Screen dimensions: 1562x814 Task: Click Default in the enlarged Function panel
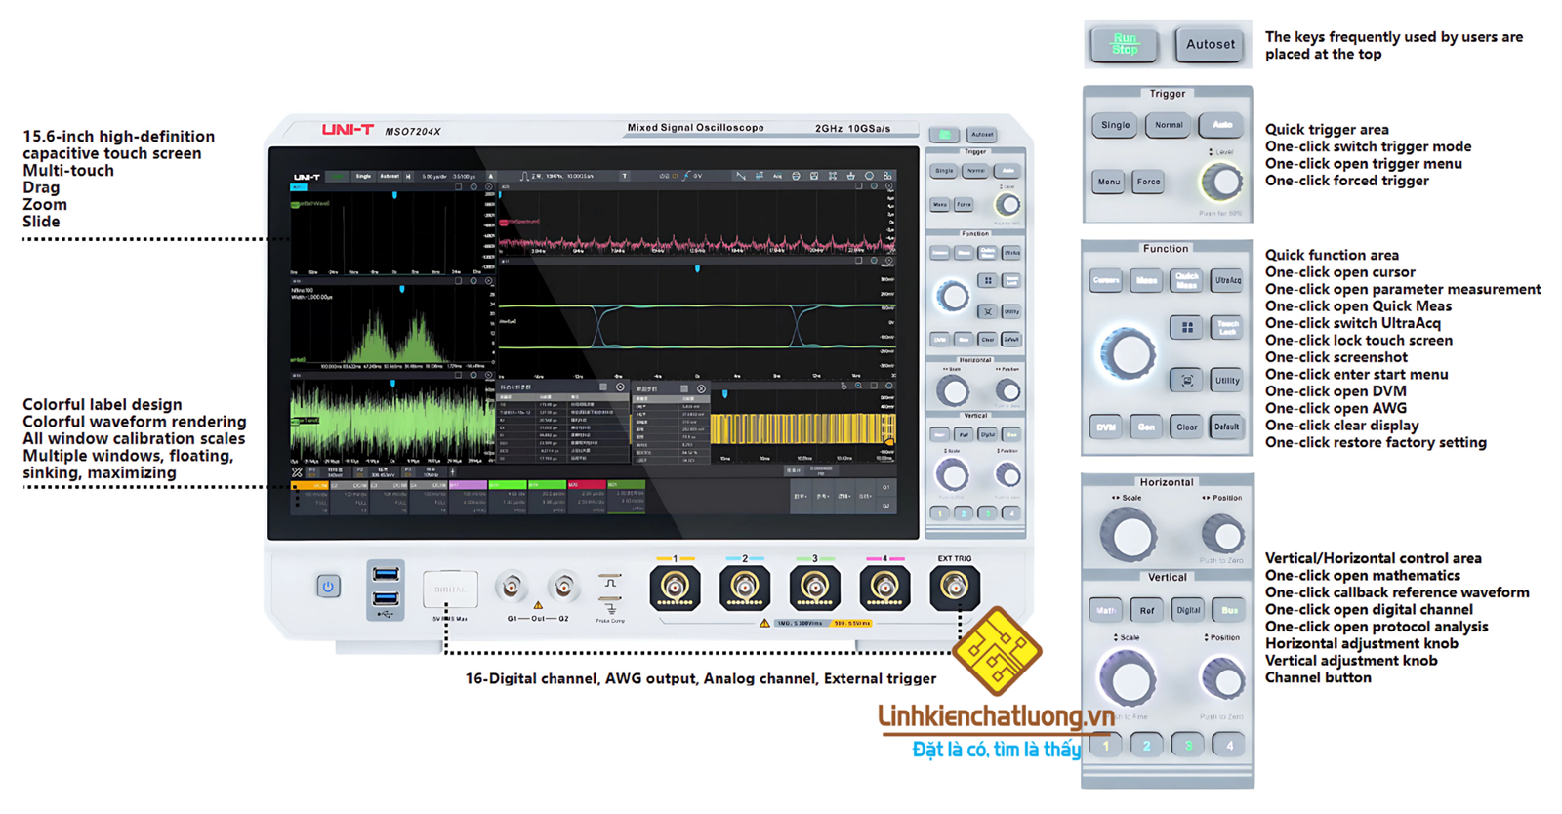tap(1227, 427)
